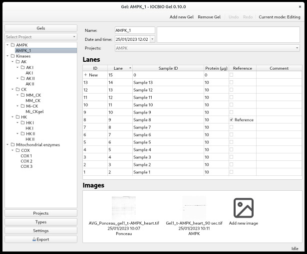307x254 pixels.
Task: Open Gel1_t-AMPK_heart_90 sec.tif thumbnail
Action: pos(194,208)
